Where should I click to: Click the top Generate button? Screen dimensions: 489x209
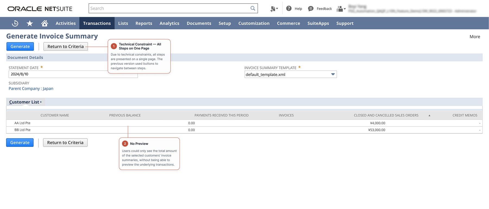[x=20, y=47]
